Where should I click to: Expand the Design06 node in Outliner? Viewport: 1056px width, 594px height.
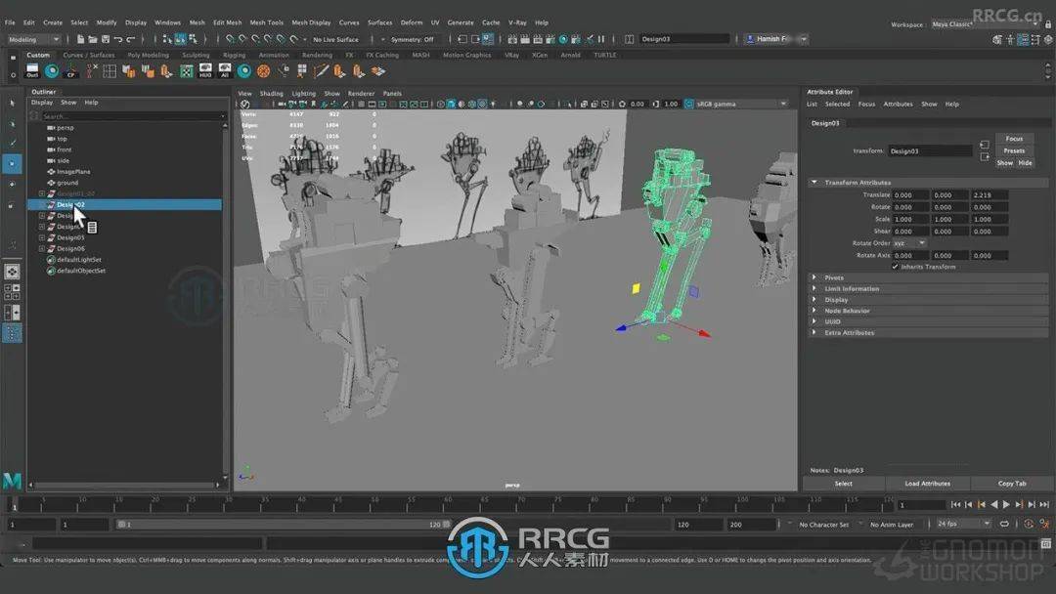[x=41, y=248]
